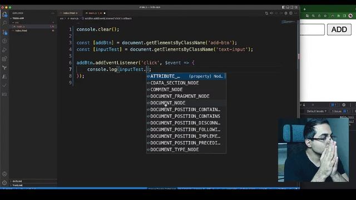Image resolution: width=356 pixels, height=200 pixels.
Task: Switch to the main.js editor tab
Action: tap(95, 13)
